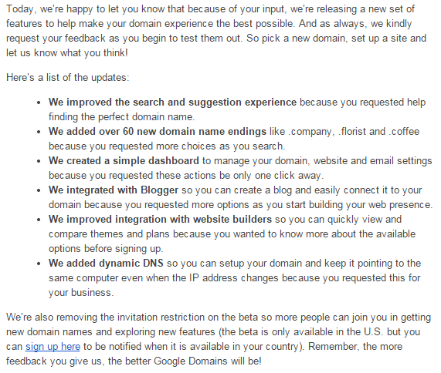The height and width of the screenshot is (373, 441).
Task: Click 'We improved the search and suggestion experience'
Action: point(172,102)
